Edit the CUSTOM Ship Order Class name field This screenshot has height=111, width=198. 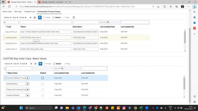pyautogui.click(x=45, y=38)
